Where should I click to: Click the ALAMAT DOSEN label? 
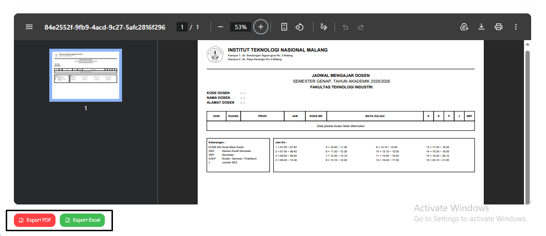(221, 103)
